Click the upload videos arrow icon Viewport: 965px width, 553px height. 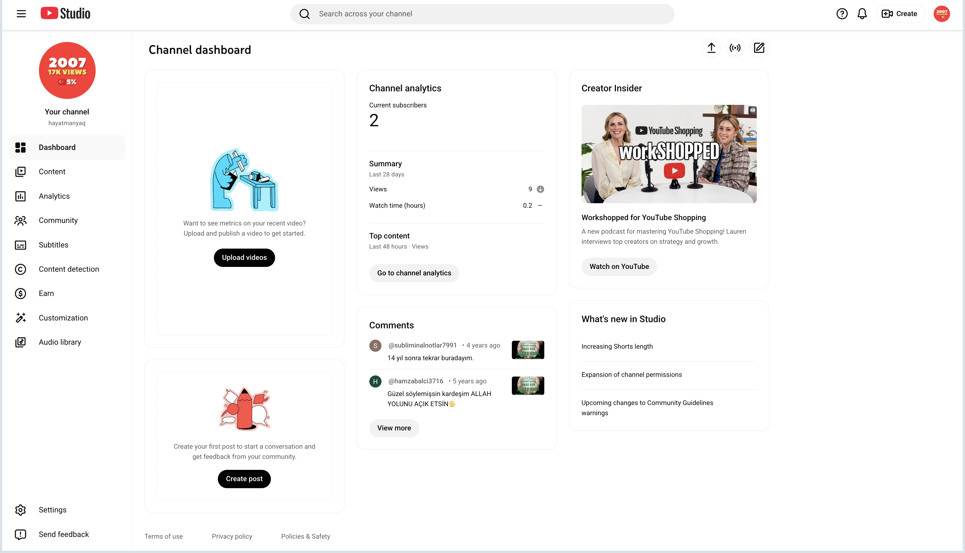click(x=711, y=48)
